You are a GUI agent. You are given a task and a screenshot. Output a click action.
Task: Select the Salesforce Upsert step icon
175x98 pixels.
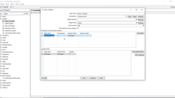tap(3, 30)
